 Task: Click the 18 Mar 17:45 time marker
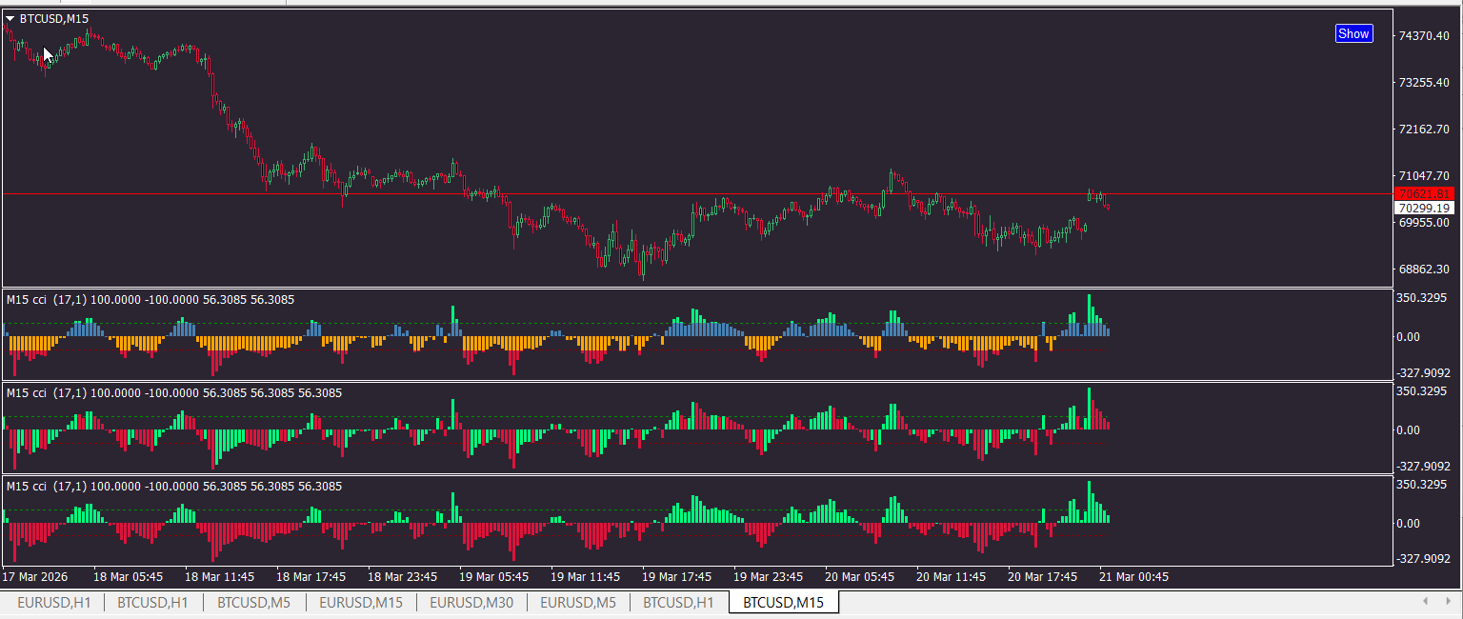[311, 577]
